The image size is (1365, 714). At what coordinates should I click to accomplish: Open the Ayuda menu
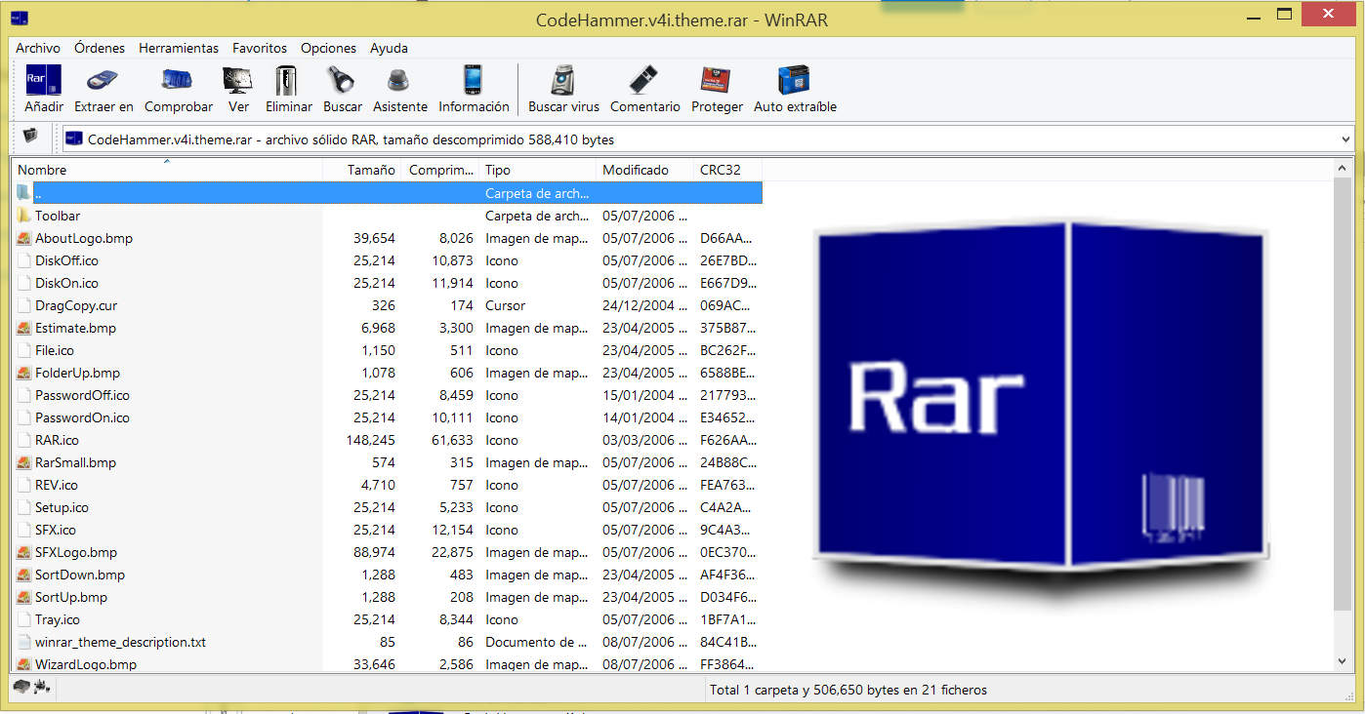coord(389,48)
